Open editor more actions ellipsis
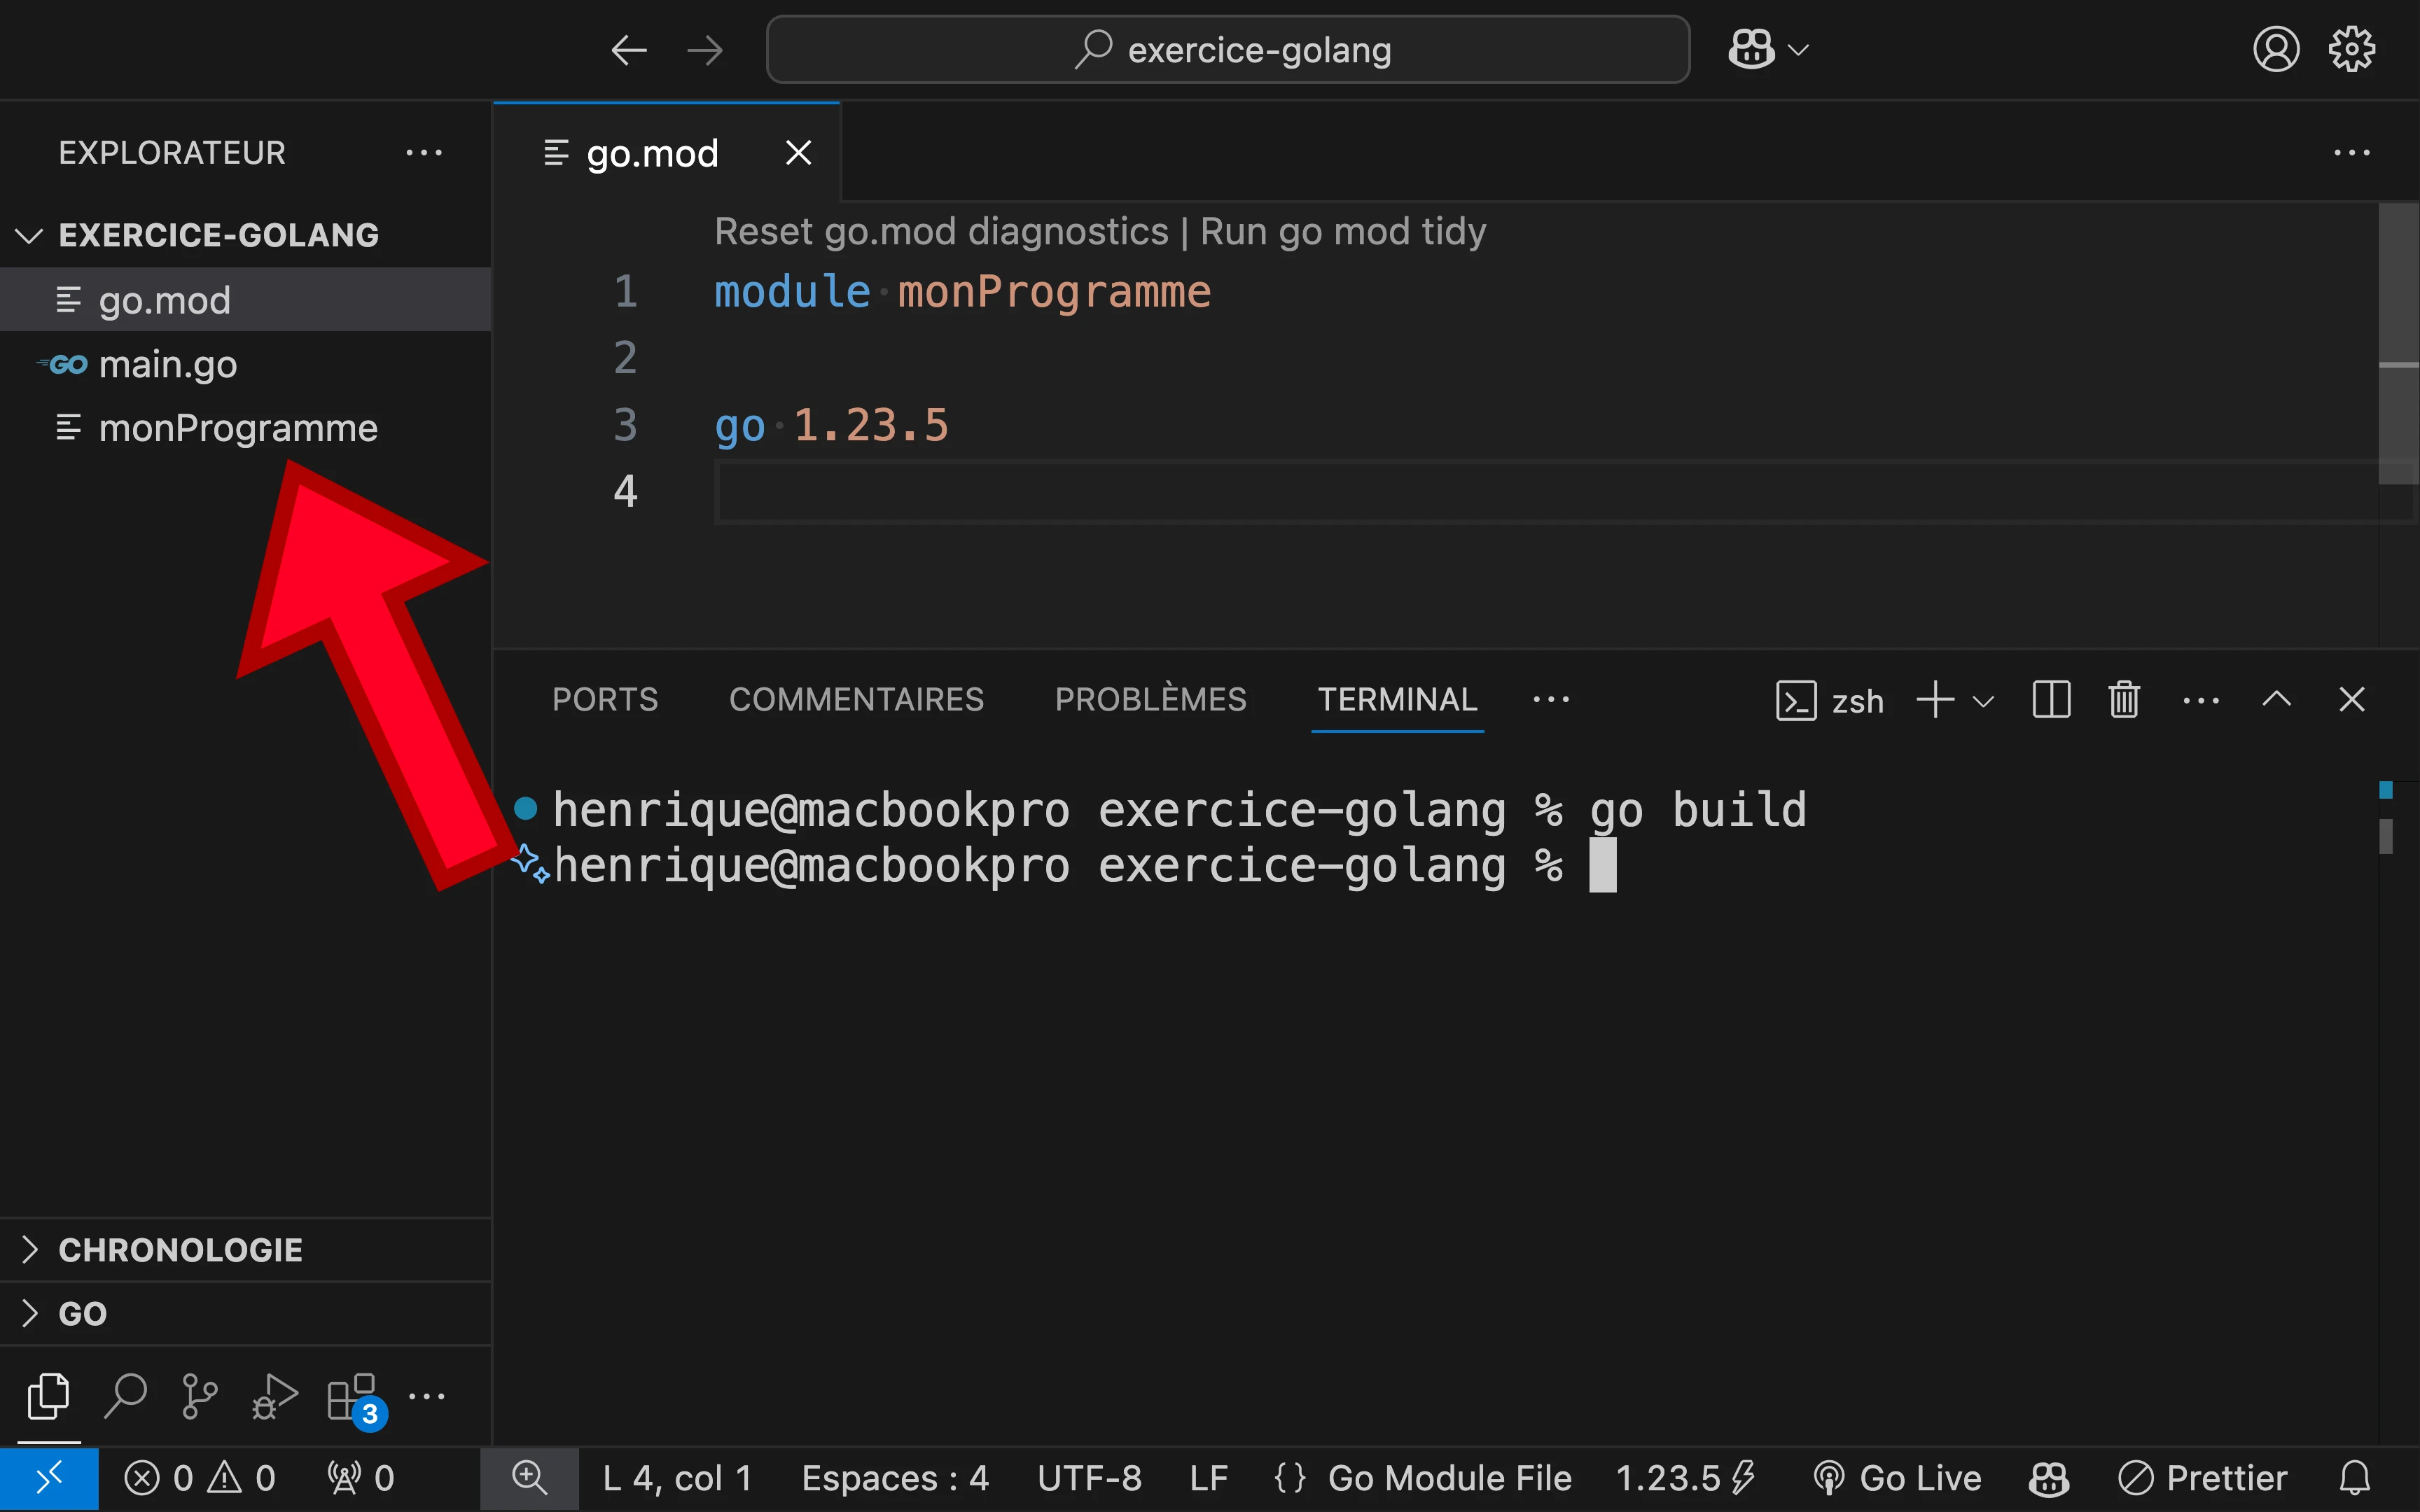Screen dimensions: 2420x1512 [x=2351, y=153]
